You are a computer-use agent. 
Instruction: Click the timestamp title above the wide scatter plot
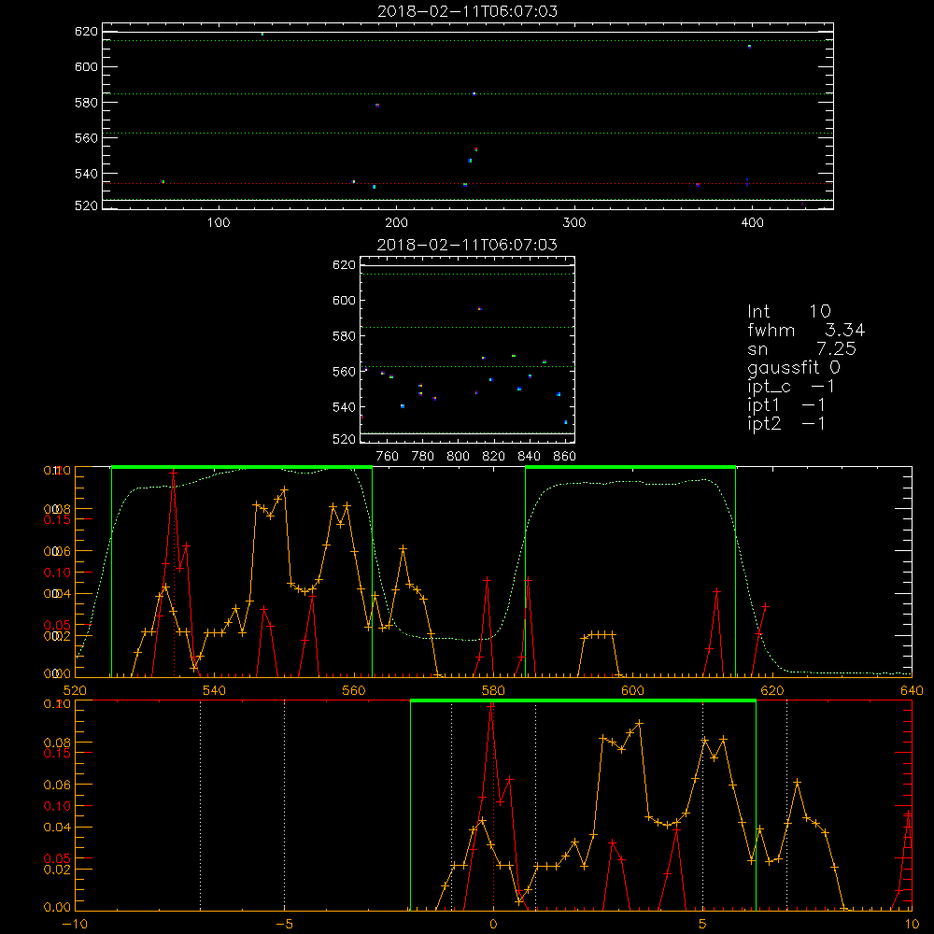[x=468, y=11]
